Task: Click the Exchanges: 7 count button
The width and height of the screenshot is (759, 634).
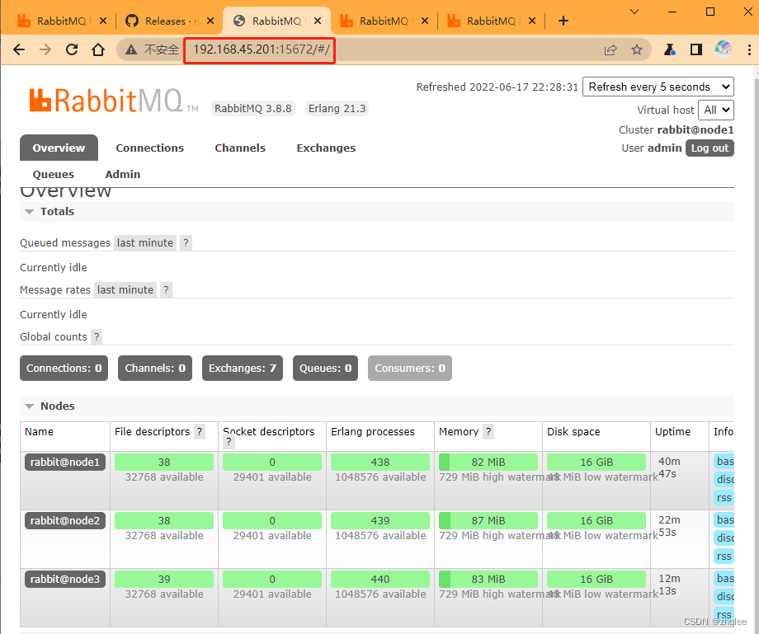Action: click(x=242, y=368)
